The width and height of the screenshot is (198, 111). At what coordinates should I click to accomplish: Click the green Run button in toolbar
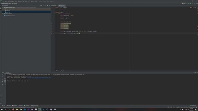pyautogui.click(x=188, y=3)
